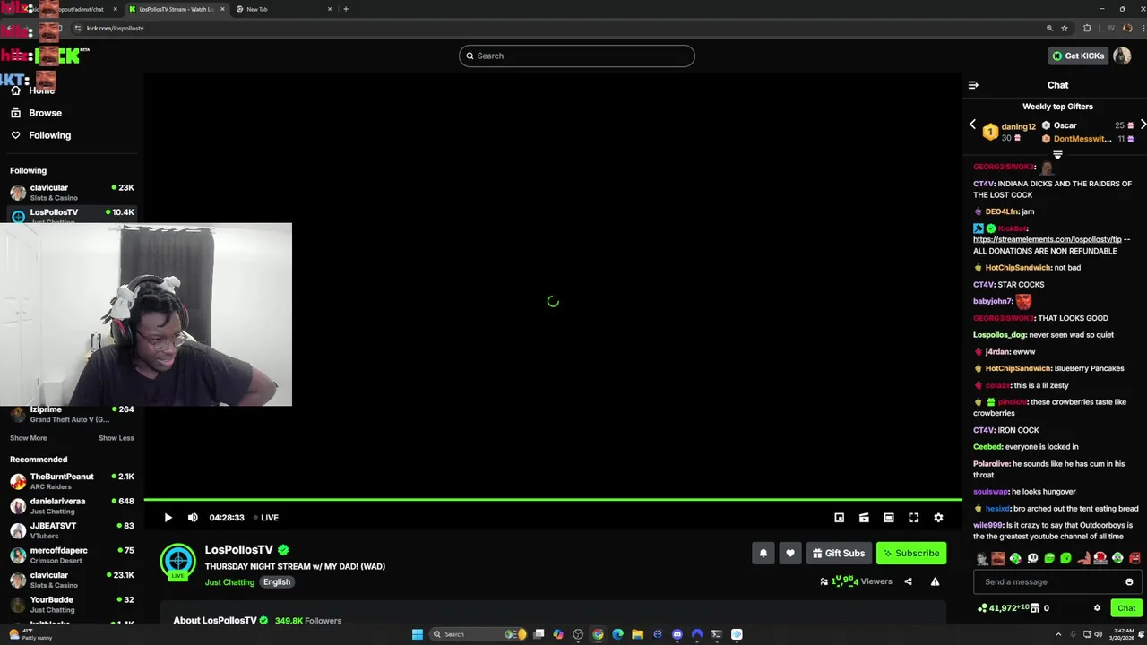
Task: Click the Get KICKs button
Action: 1078,56
